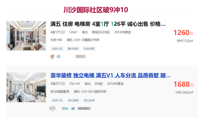Open the 浦东-川沙-妙川路800弄 address
The height and width of the screenshot is (117, 198).
click(x=90, y=92)
